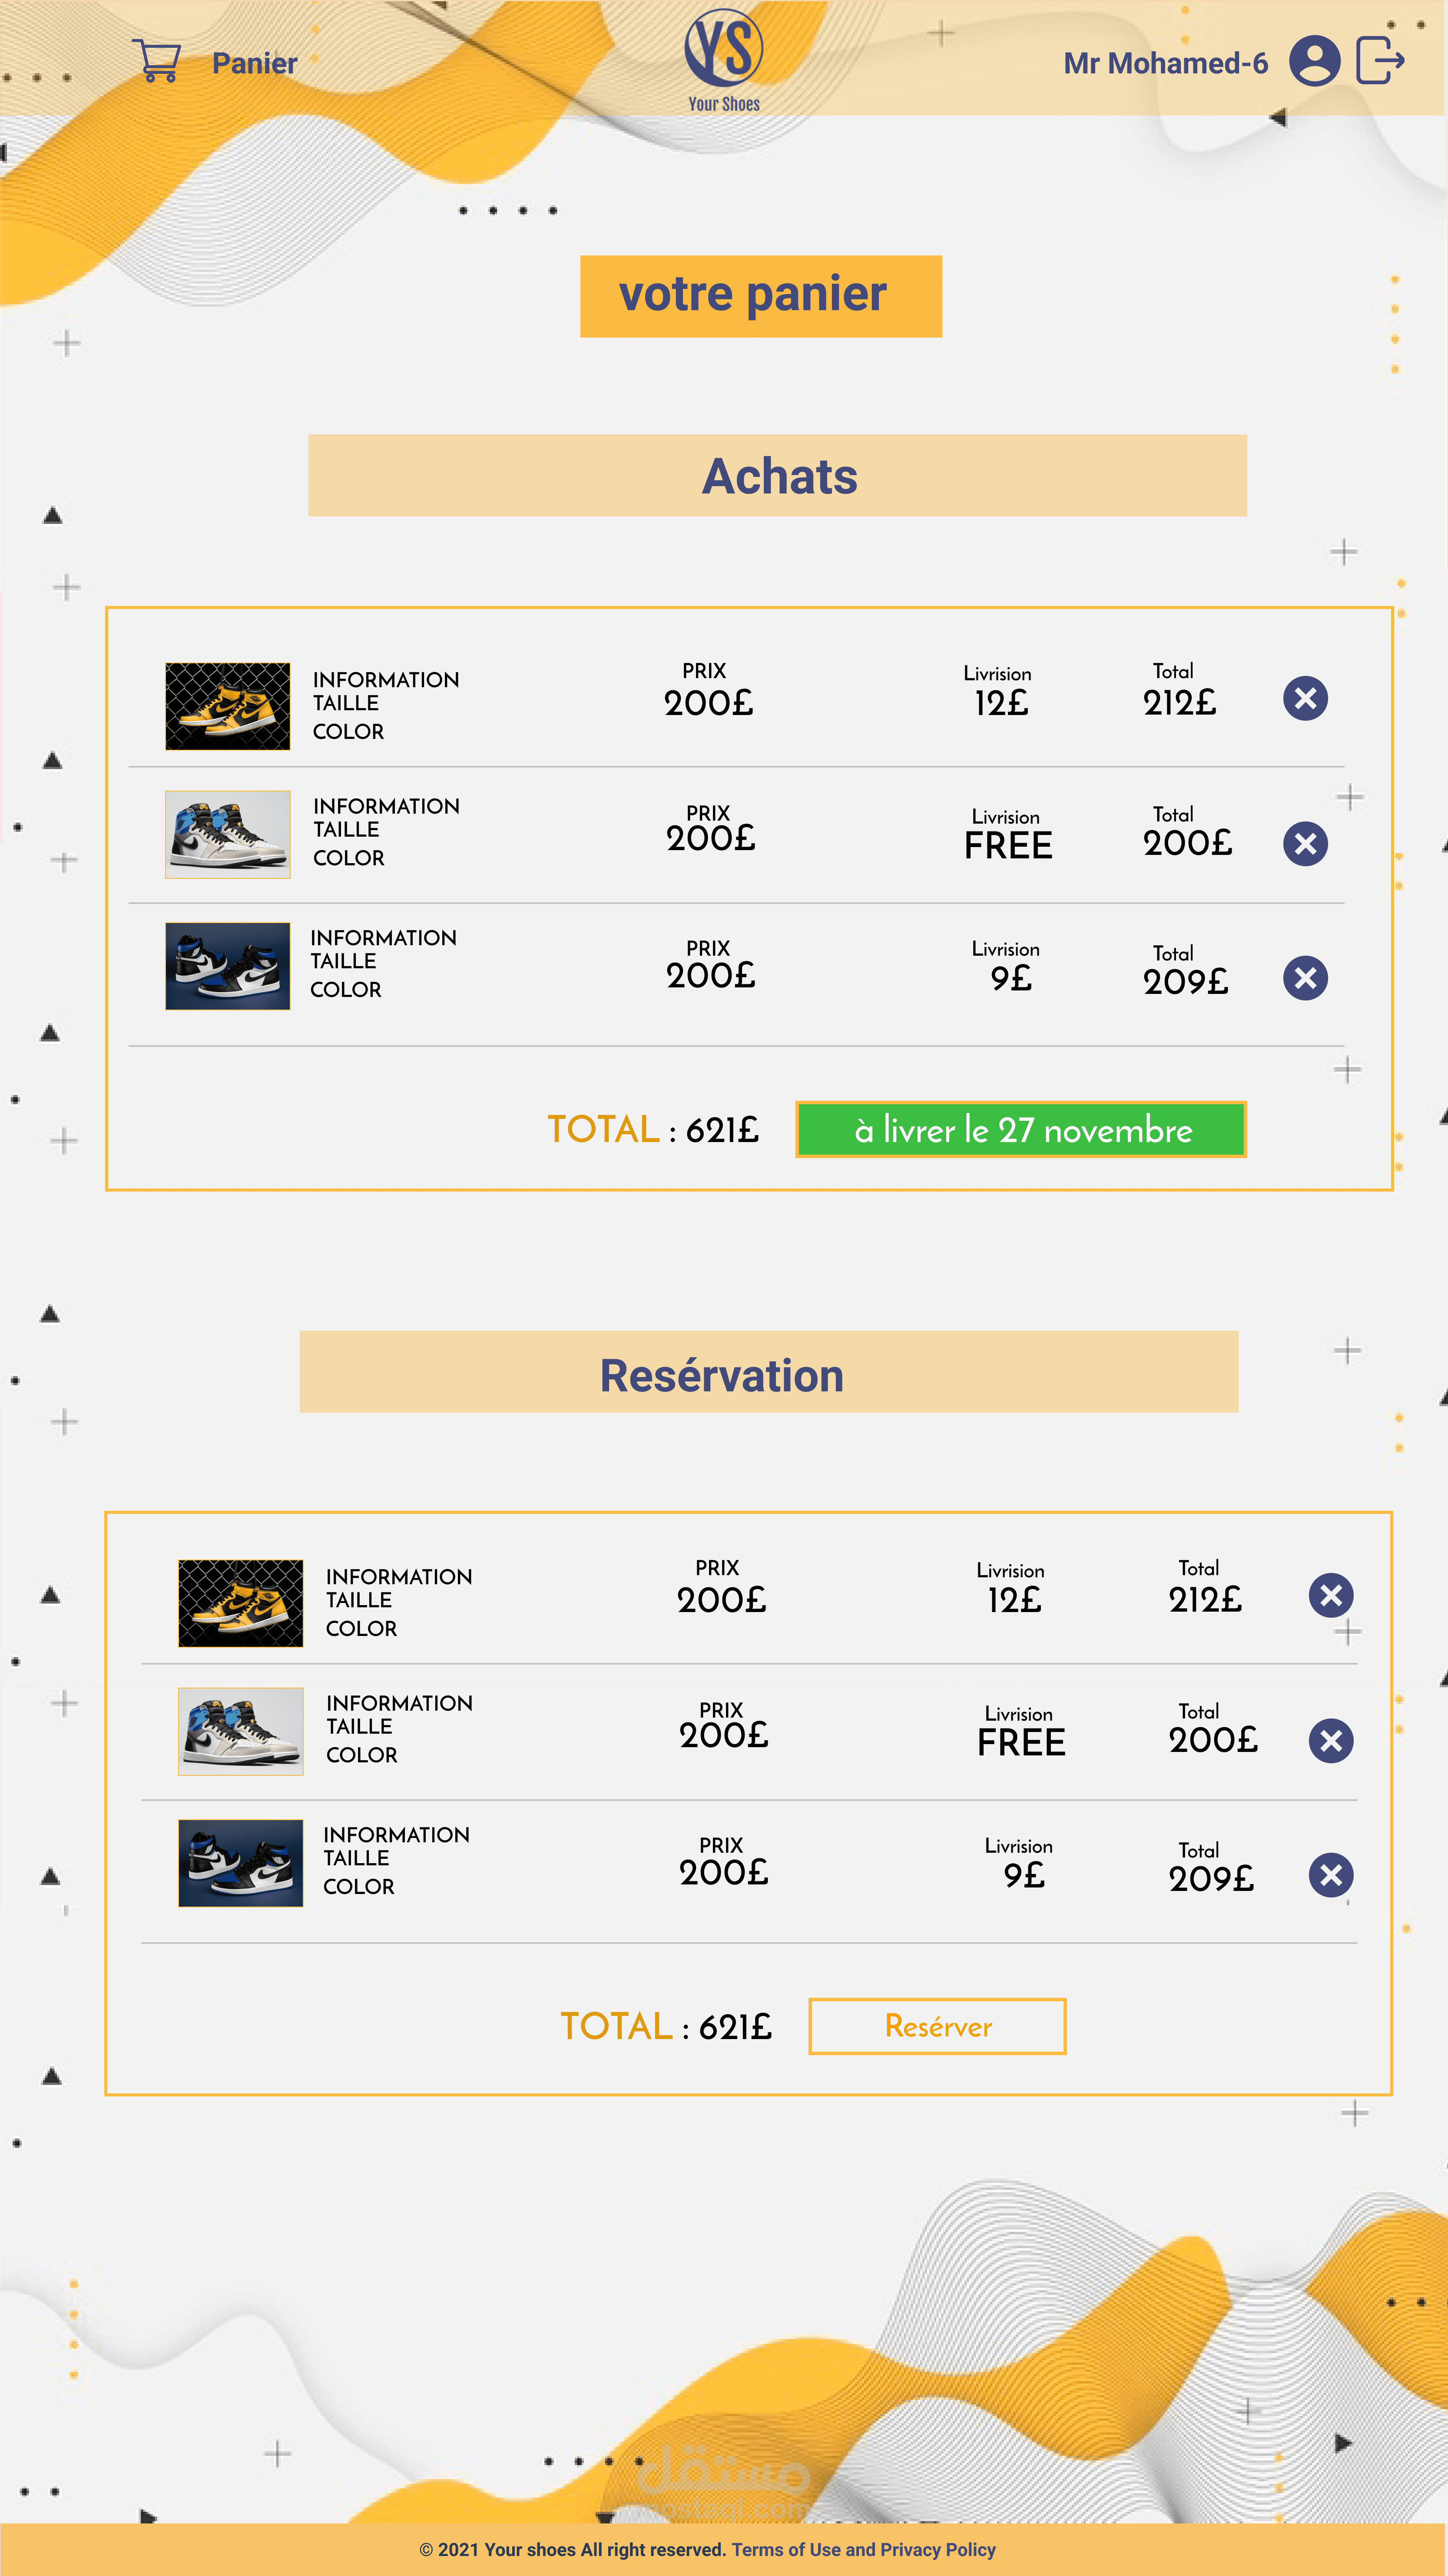The height and width of the screenshot is (2576, 1448).
Task: Click the Mr Mohamed-6 account name
Action: point(1165,63)
